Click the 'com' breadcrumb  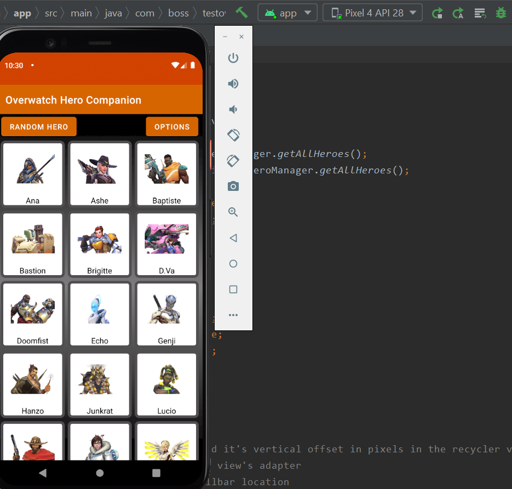point(145,13)
